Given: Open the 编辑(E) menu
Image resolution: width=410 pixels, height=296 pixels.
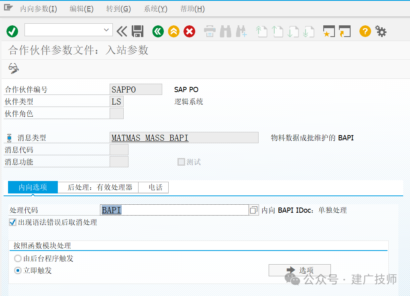Looking at the screenshot, I should 82,9.
